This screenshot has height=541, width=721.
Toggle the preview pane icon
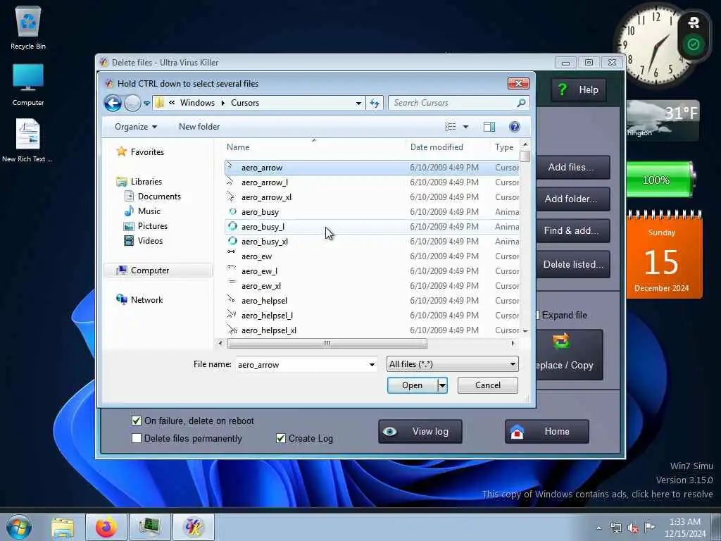pos(489,127)
